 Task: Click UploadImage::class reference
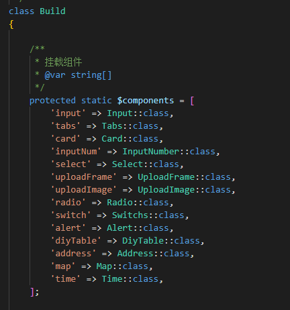(184, 190)
